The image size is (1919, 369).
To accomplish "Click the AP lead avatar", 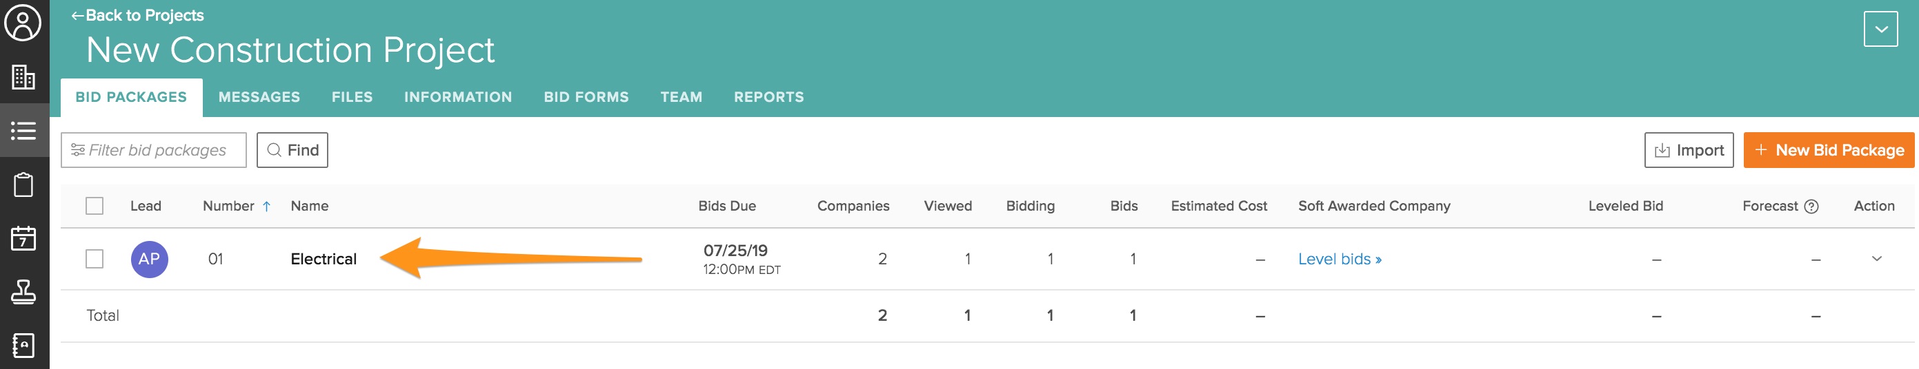I will tap(149, 259).
